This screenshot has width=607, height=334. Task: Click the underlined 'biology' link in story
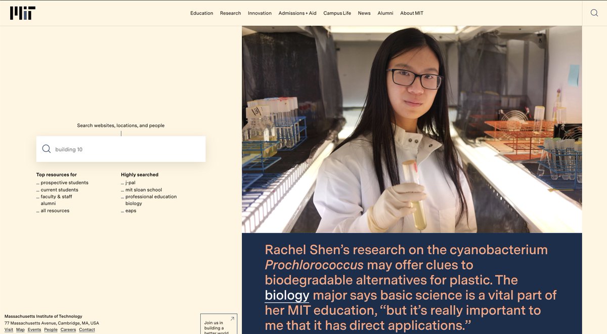coord(287,296)
